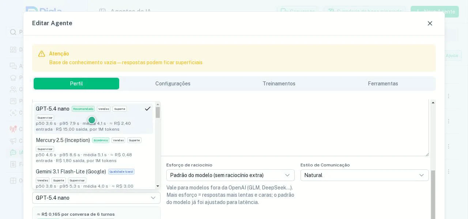Choose GPT-5.4 nano from the model list

[x=94, y=119]
